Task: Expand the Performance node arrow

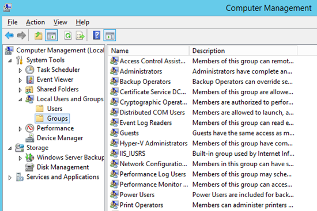Action: pyautogui.click(x=20, y=129)
